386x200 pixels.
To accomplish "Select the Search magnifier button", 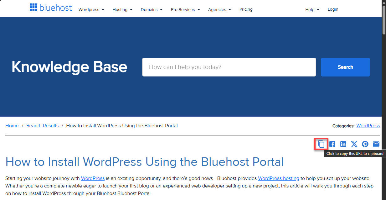I will (345, 67).
